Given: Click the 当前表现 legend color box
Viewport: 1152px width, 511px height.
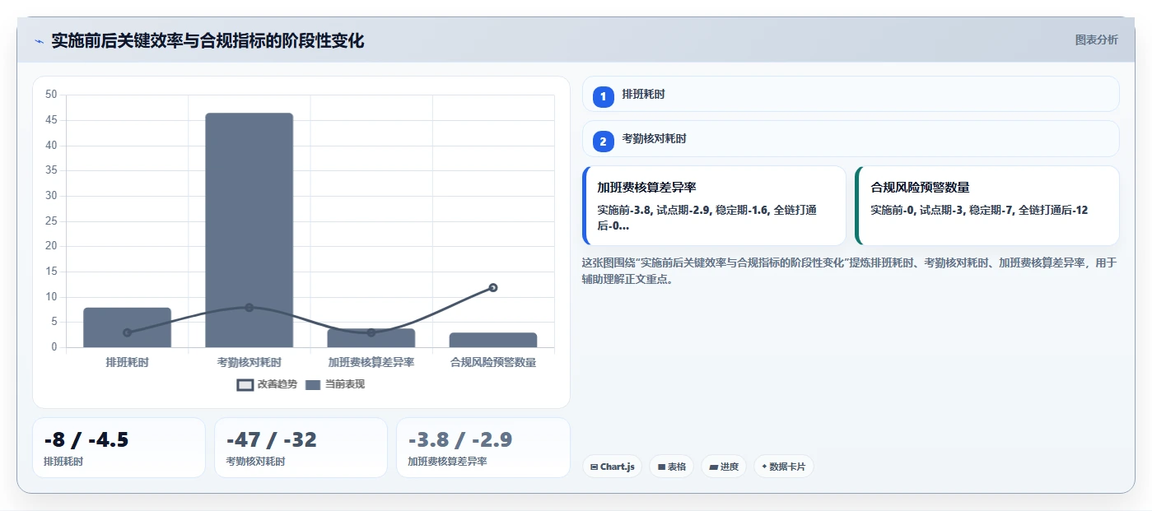Looking at the screenshot, I should tap(313, 385).
